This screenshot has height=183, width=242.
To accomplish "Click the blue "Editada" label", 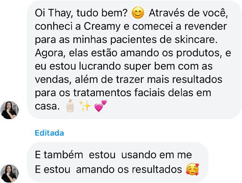I will (49, 133).
